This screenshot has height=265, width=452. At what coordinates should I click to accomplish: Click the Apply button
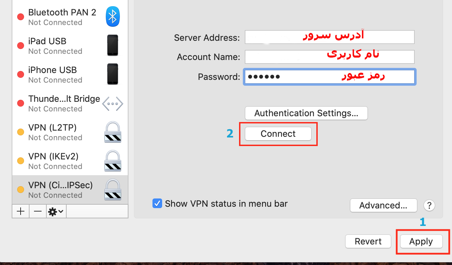421,241
